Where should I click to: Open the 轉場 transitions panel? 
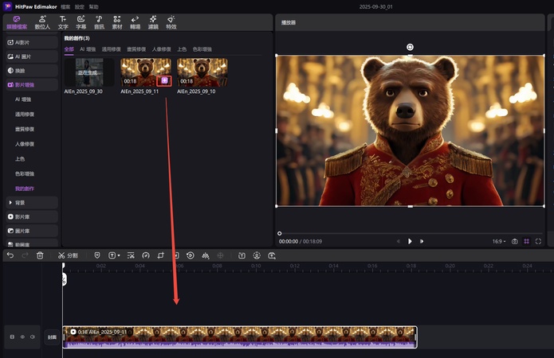(134, 21)
